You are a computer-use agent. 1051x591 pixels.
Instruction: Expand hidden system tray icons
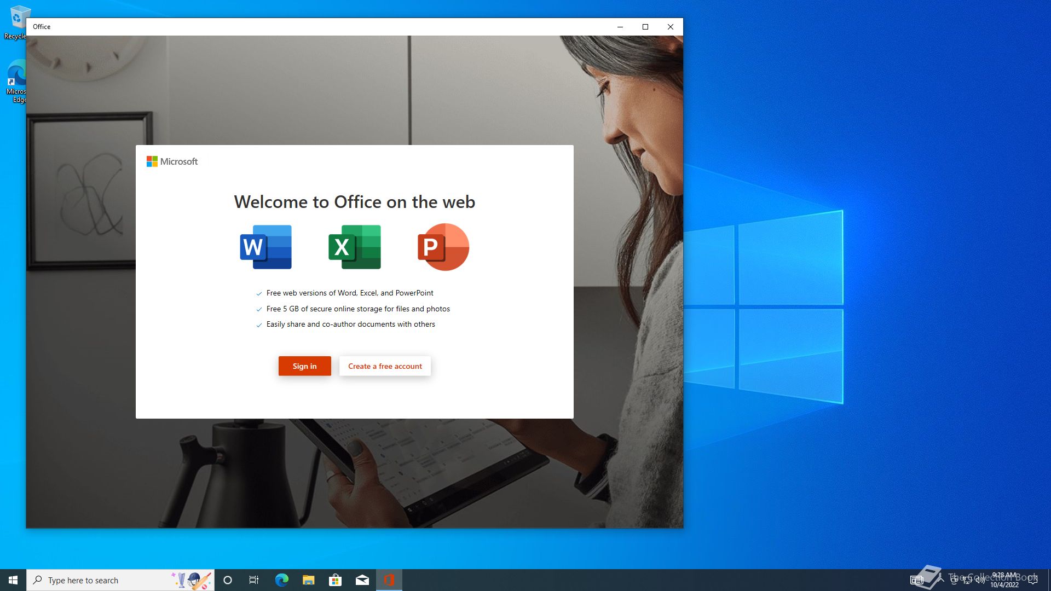point(941,580)
